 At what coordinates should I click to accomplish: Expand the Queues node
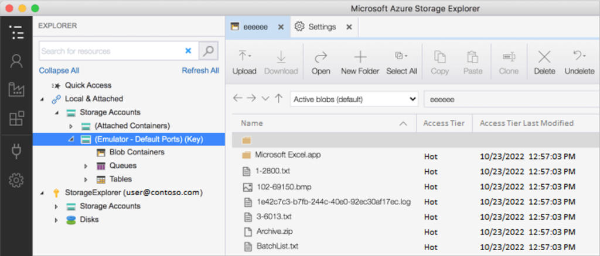point(86,166)
